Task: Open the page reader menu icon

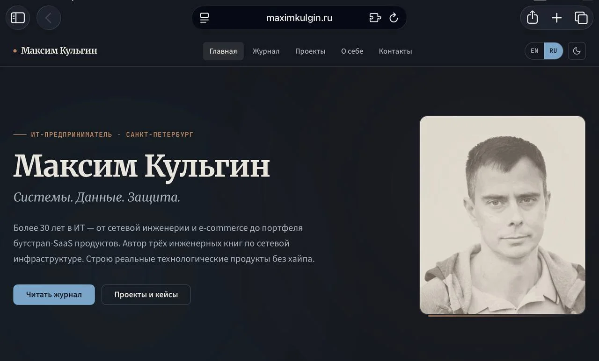Action: coord(205,18)
